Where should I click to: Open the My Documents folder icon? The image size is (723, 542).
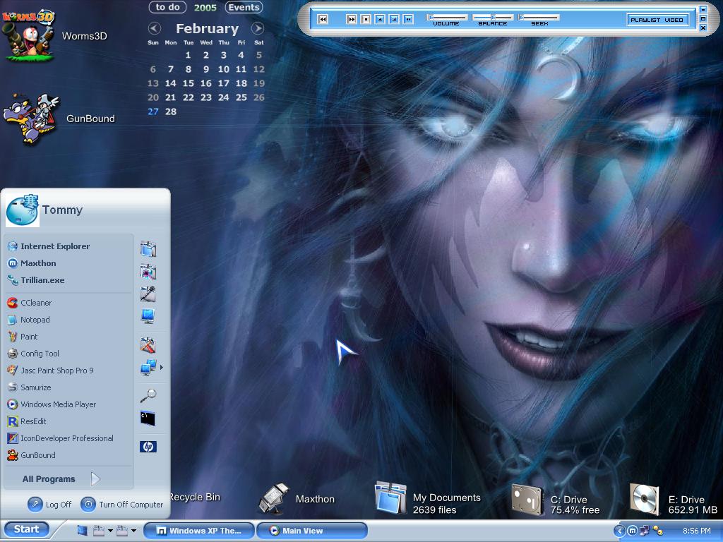click(x=390, y=498)
